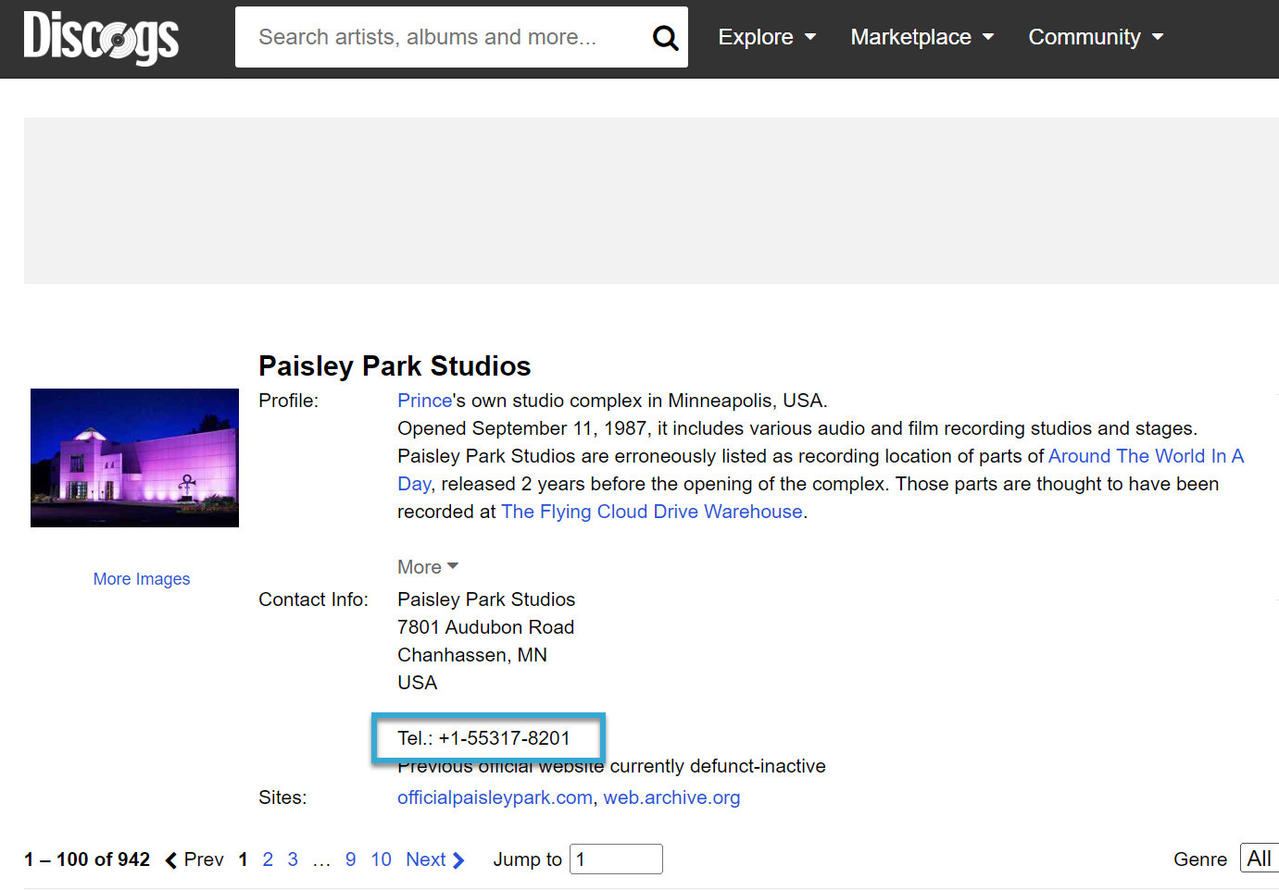
Task: Click the Discogs logo
Action: [101, 37]
